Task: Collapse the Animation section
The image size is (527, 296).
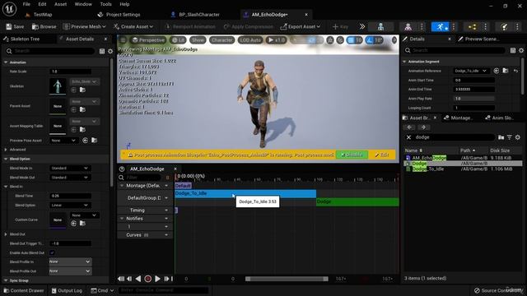Action: coord(6,62)
